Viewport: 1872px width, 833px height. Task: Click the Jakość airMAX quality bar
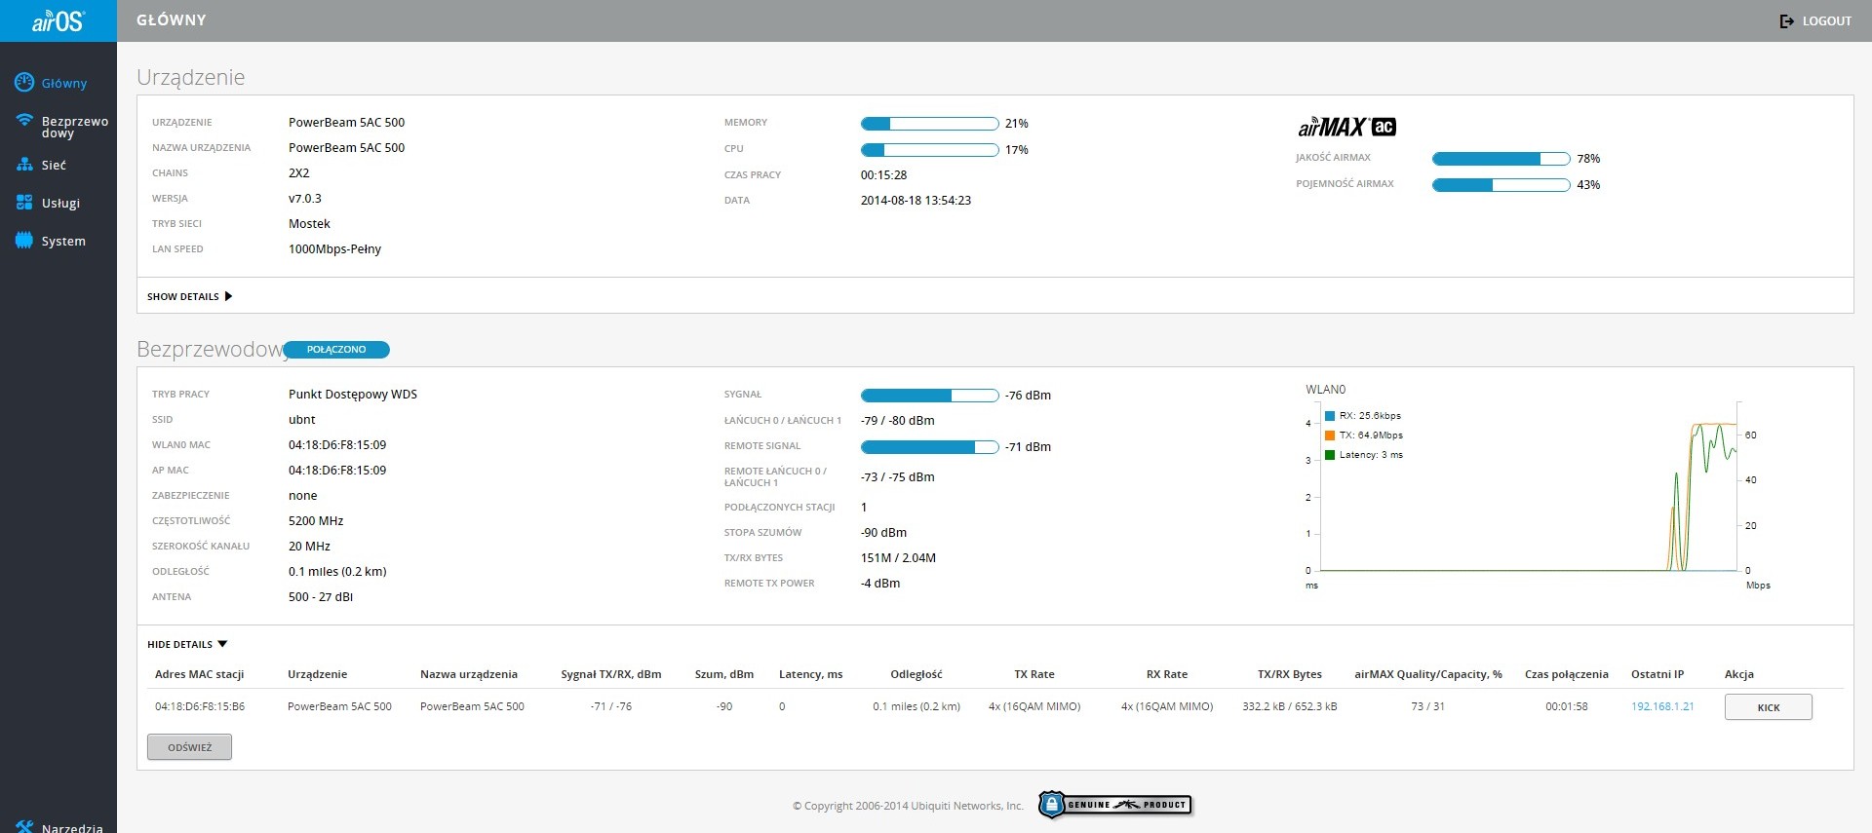tap(1501, 159)
